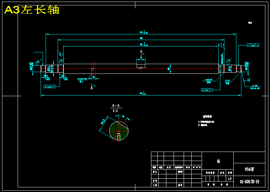The width and height of the screenshot is (270, 192).
Task: Click the "1:1" scale under A-A
Action: 115,111
